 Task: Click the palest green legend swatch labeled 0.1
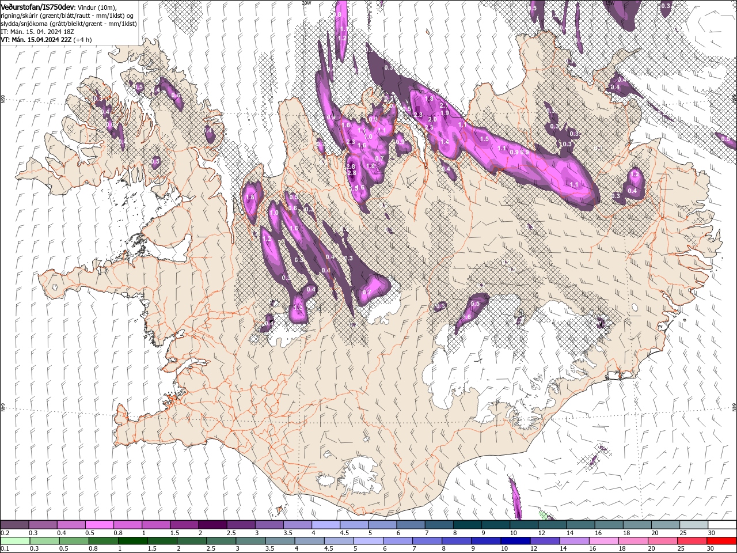15,541
